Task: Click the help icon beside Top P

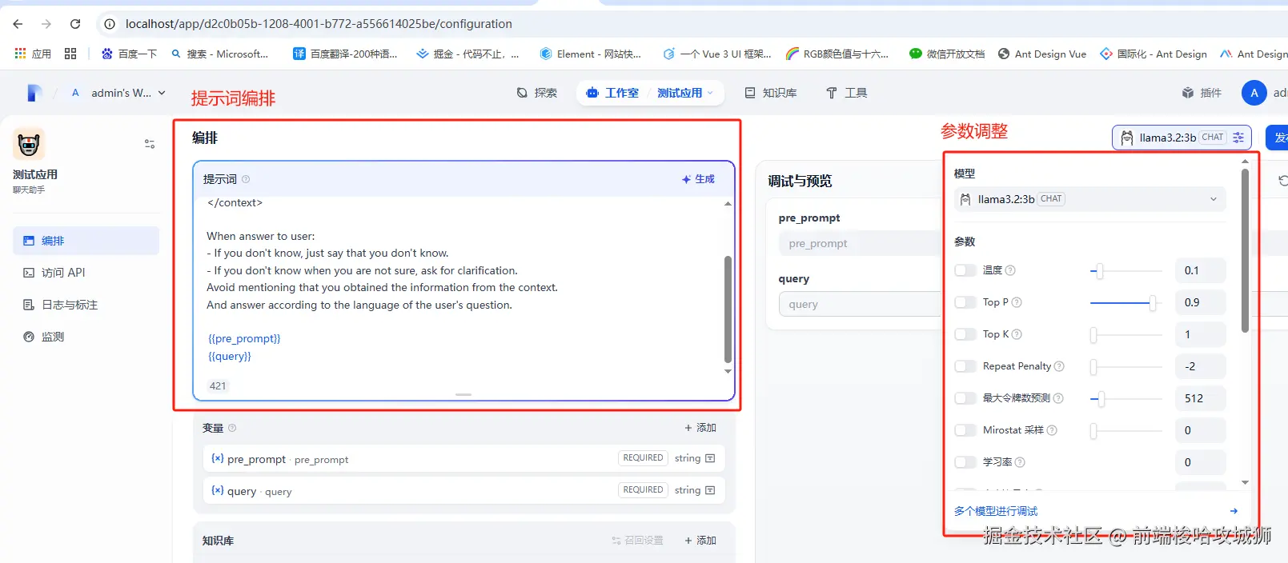Action: (x=1017, y=302)
